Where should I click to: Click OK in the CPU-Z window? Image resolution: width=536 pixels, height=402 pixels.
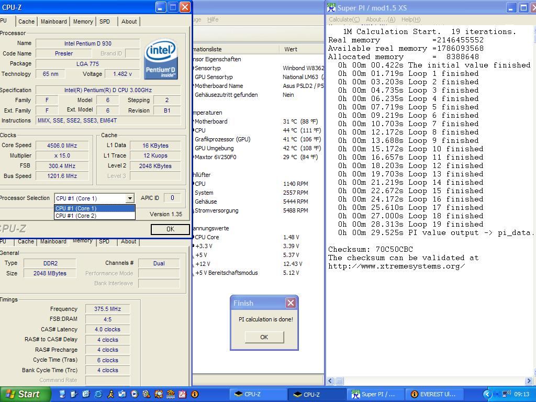coord(170,229)
